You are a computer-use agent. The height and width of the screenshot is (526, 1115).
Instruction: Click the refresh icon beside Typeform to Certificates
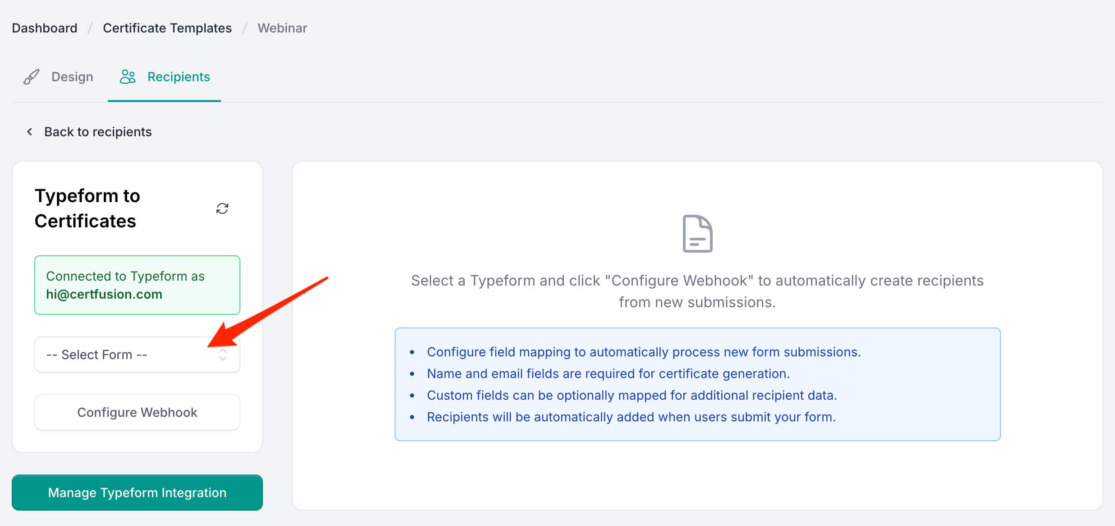tap(222, 208)
